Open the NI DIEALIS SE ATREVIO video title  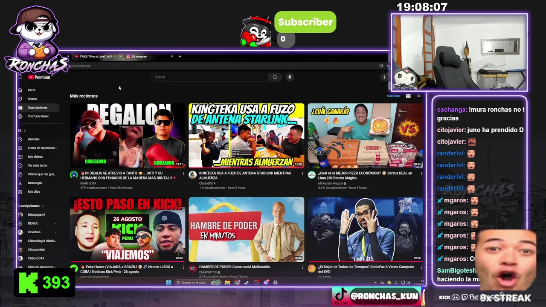pyautogui.click(x=129, y=175)
